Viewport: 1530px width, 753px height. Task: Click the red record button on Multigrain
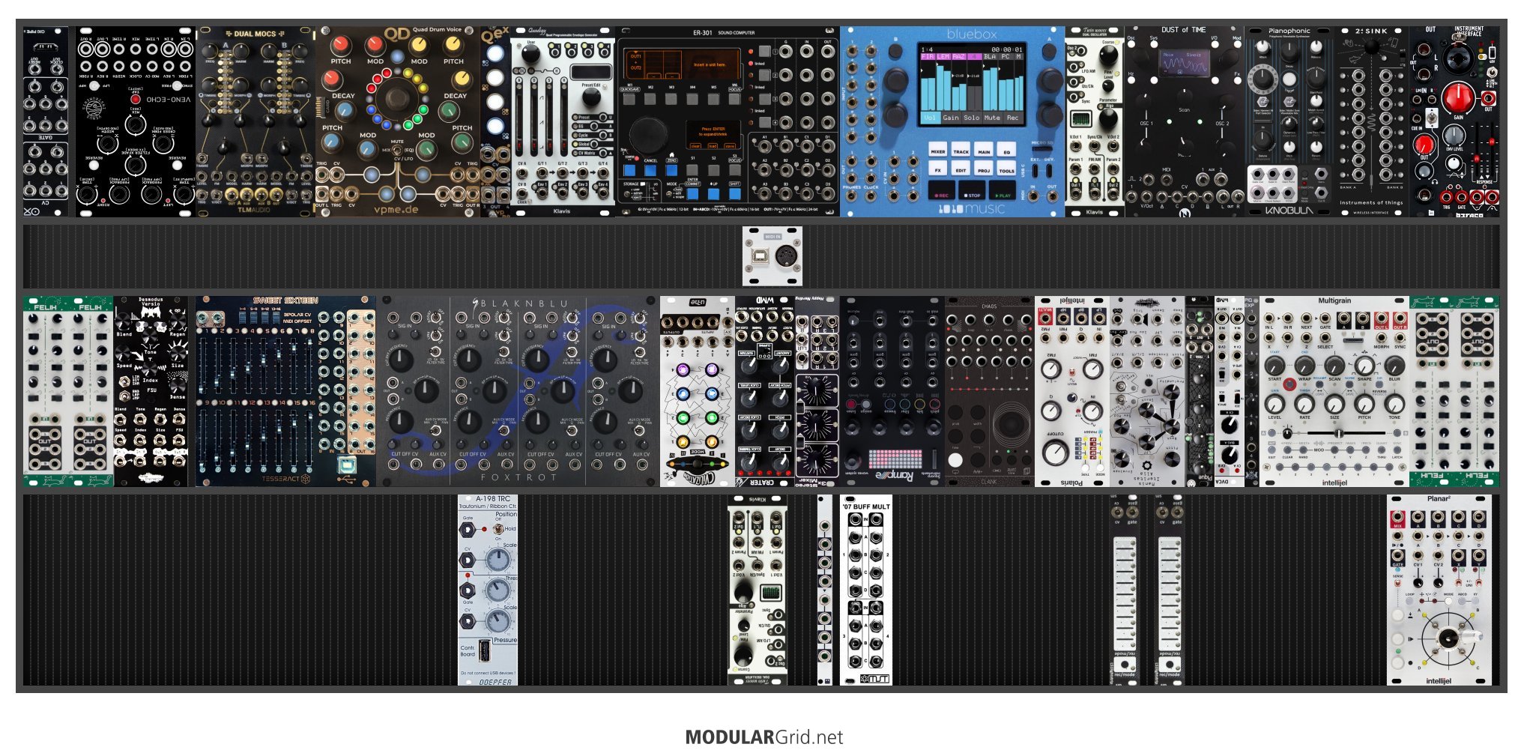click(1289, 384)
